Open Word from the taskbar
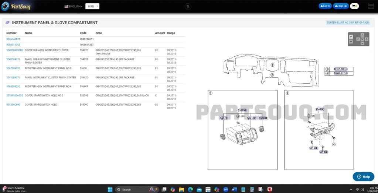 [234, 189]
